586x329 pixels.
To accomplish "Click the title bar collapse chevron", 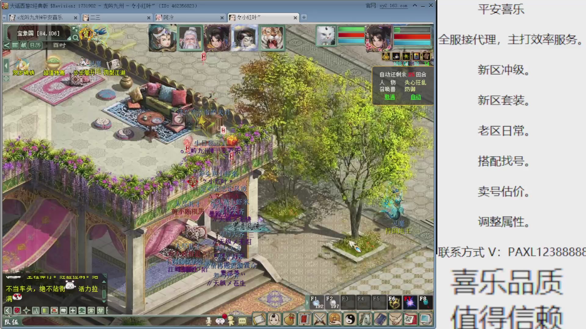I will pyautogui.click(x=415, y=5).
